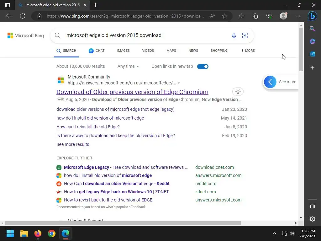Screen dimensions: 321x241
Task: Open Is there a way to download link
Action: [x=116, y=136]
